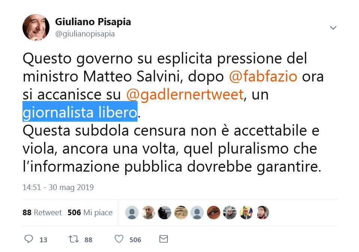Click the highlighted text giornalista libero

click(80, 112)
